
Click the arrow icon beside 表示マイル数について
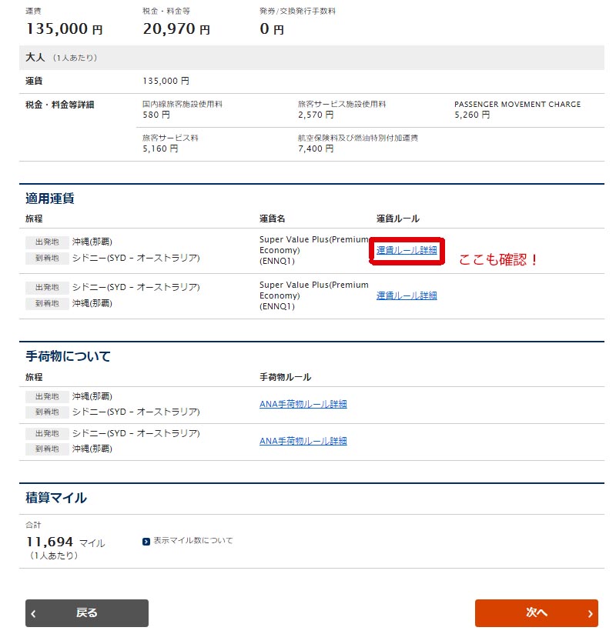[x=146, y=542]
